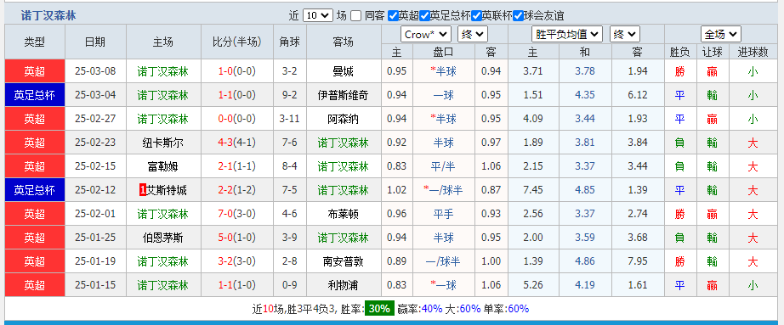Click the 胜负 column header

coord(679,52)
